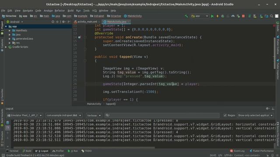This screenshot has width=280, height=157.
Task: Expand the res folder
Action: point(10,43)
